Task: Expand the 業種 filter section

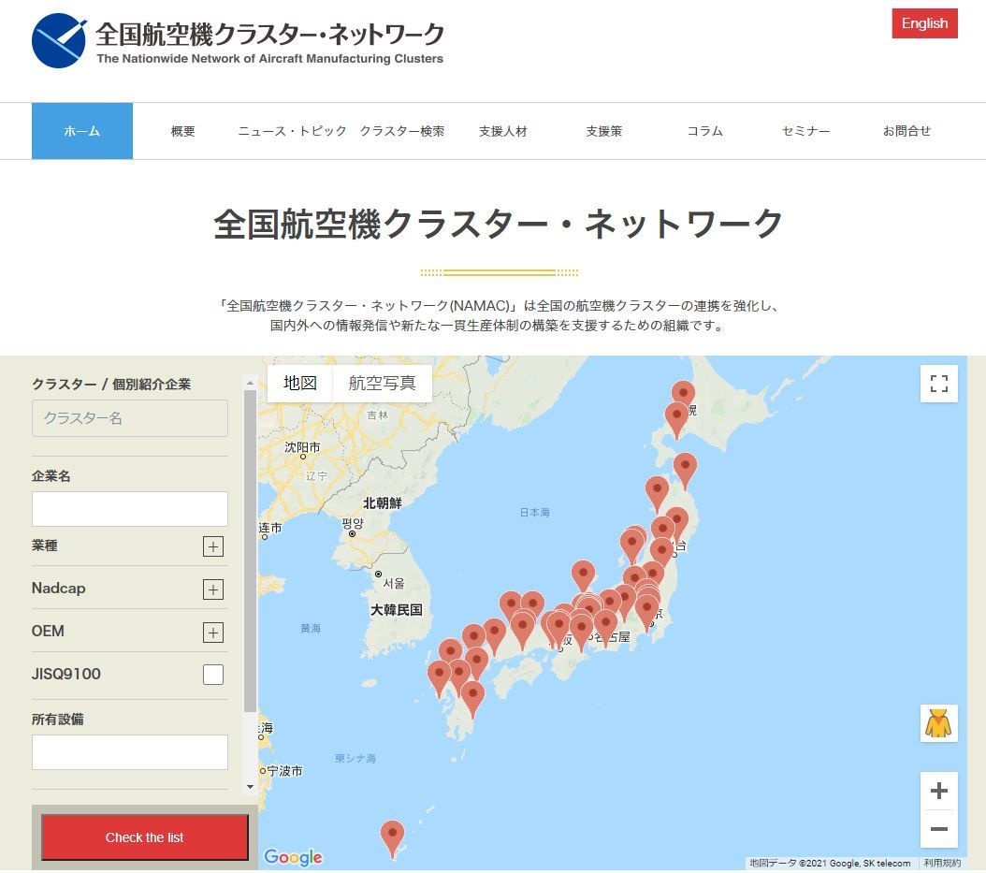Action: [x=213, y=546]
